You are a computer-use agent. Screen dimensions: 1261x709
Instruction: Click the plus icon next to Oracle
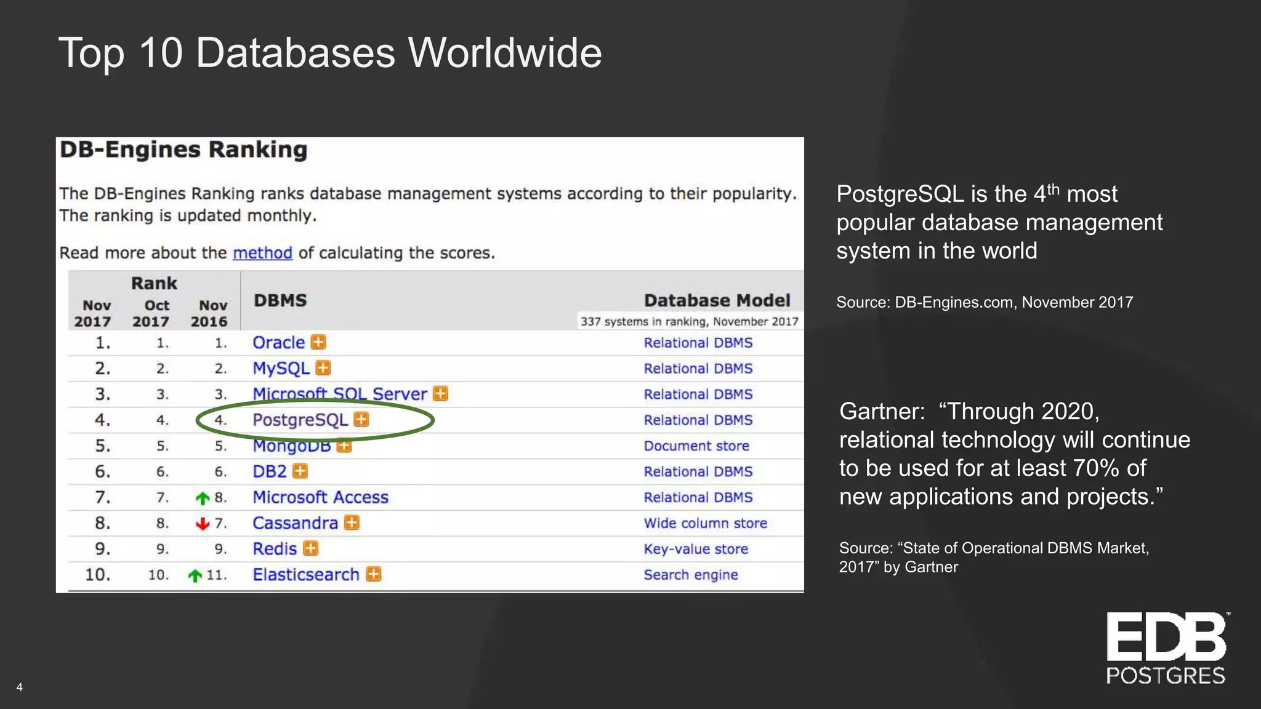point(318,342)
